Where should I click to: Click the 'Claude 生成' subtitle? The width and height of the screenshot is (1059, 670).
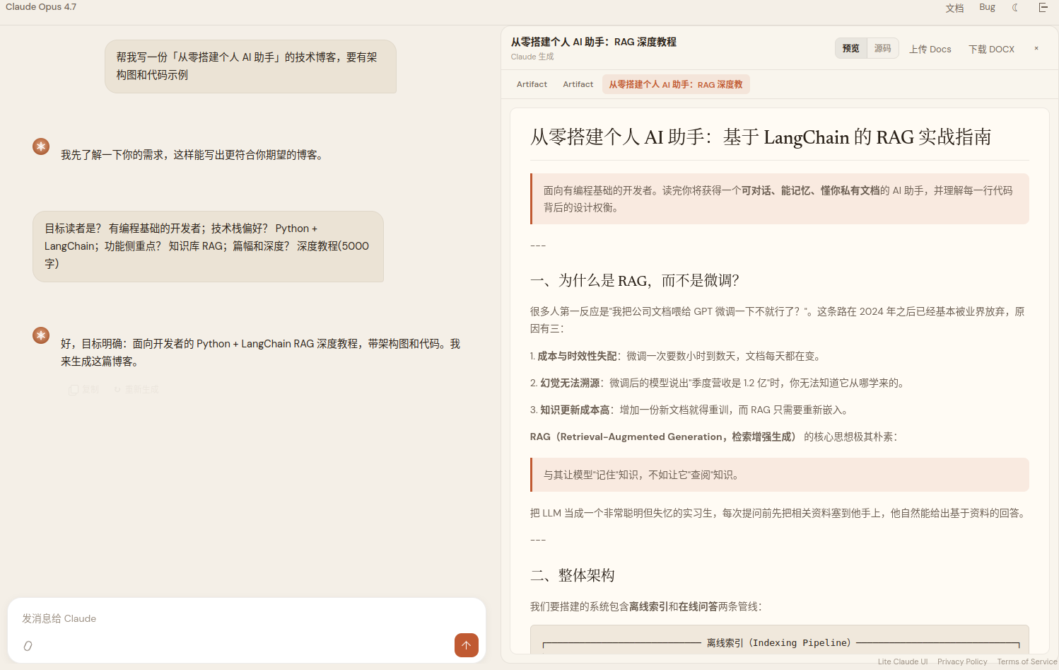click(x=532, y=57)
